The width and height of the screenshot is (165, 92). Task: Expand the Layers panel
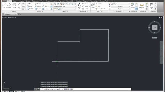(x=65, y=11)
